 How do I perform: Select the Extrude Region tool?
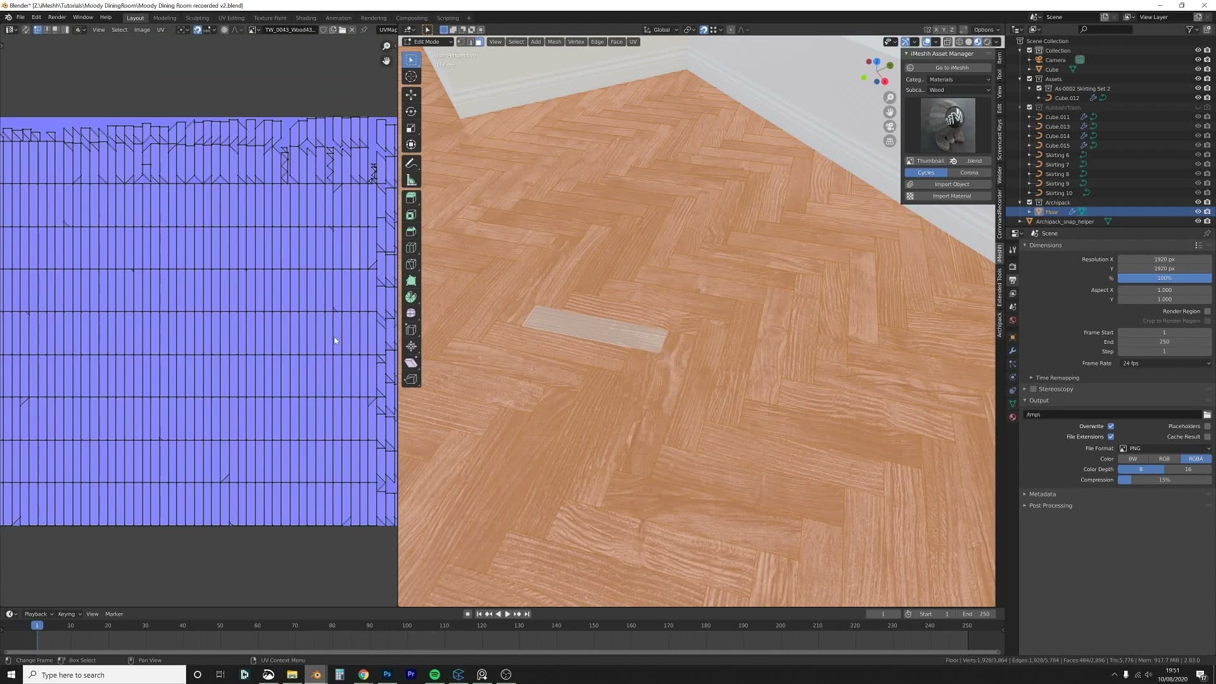click(411, 198)
